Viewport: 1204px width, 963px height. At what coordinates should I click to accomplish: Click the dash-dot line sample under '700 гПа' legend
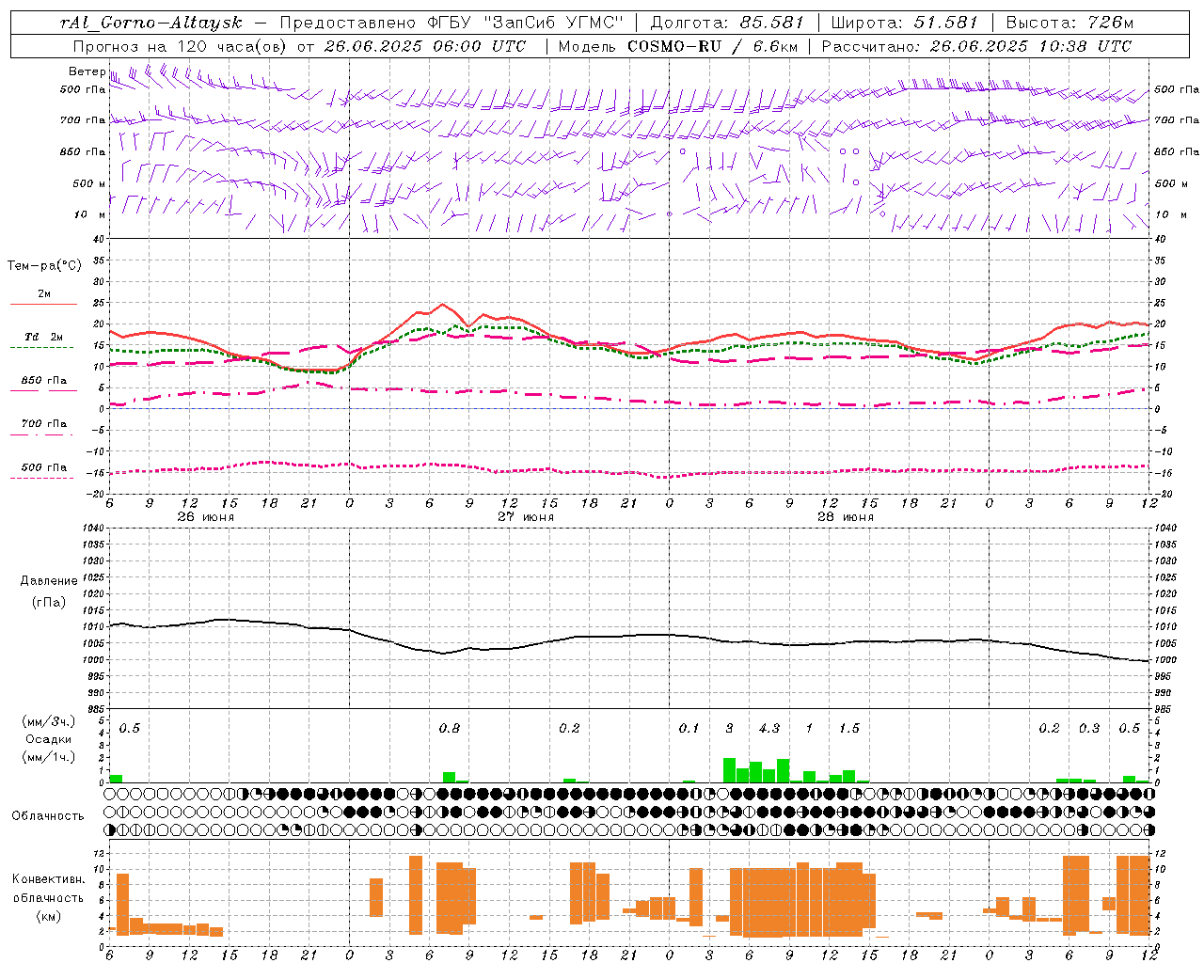click(x=41, y=435)
